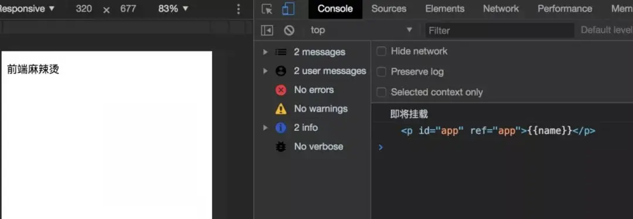
Task: Open the top context dropdown
Action: pos(361,30)
